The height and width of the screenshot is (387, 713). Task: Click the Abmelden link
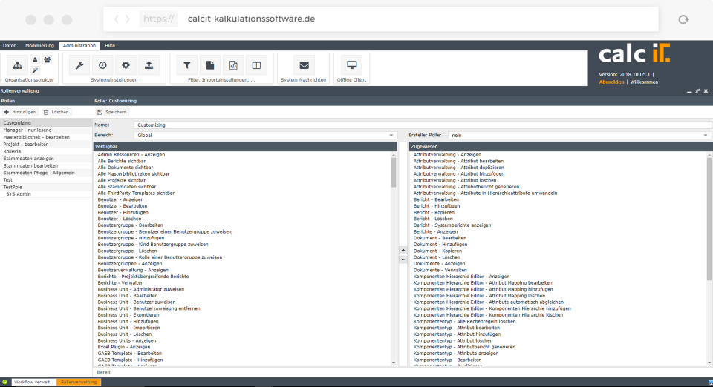611,82
